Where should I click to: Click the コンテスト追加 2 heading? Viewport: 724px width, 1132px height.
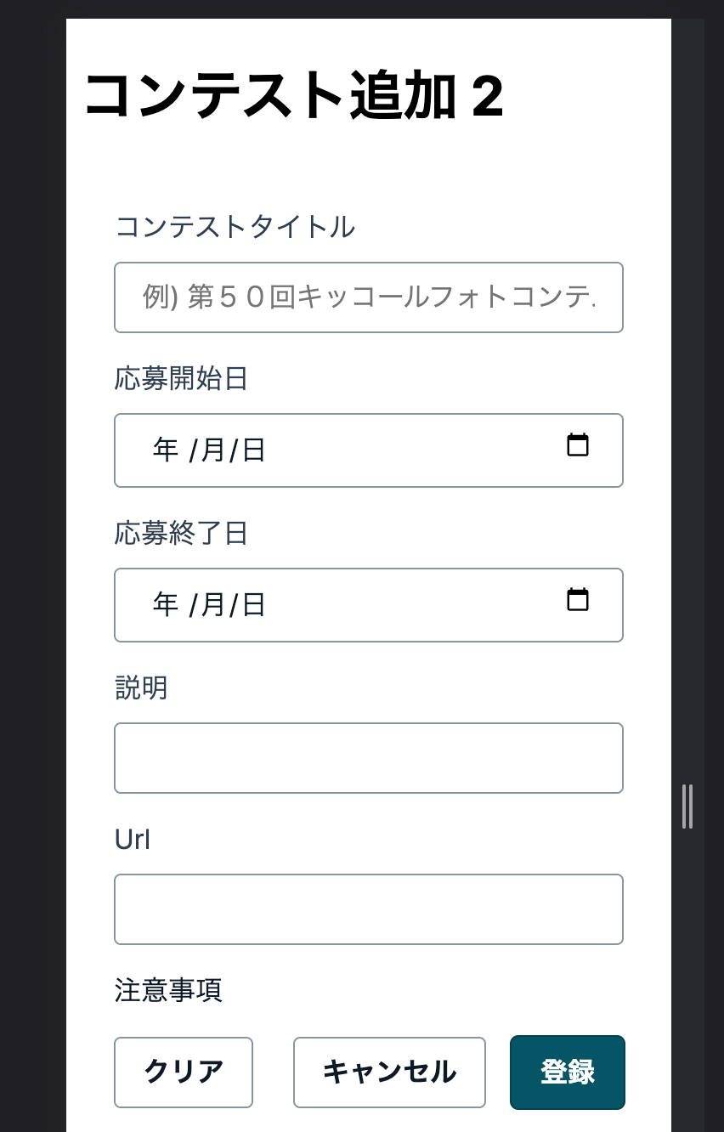pos(293,95)
